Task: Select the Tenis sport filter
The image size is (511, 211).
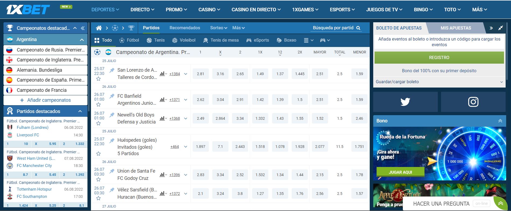Action: [x=156, y=40]
